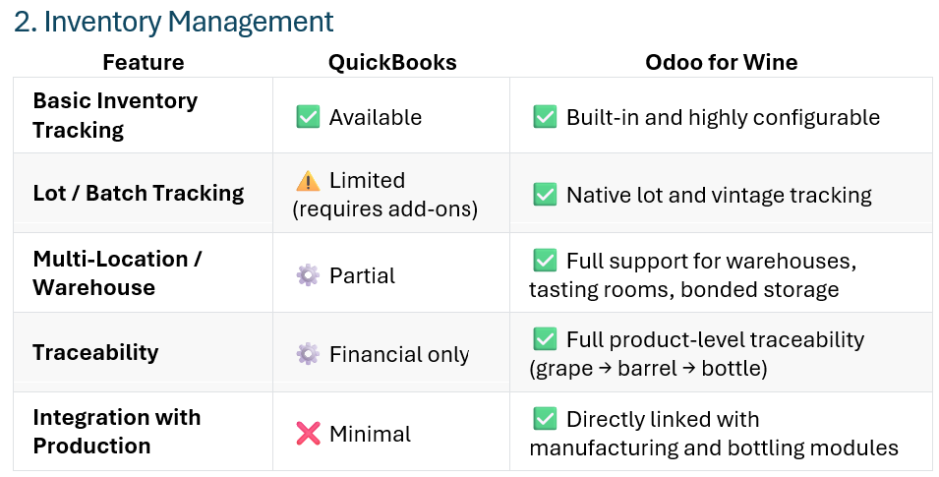Screen dimensions: 939x477
Task: Click the checkmark beside Full product-level traceability
Action: (545, 340)
